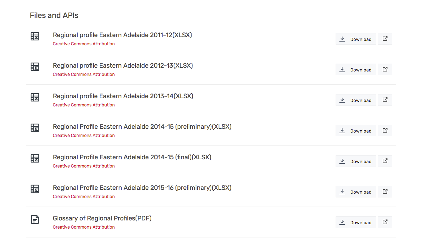Click Creative Commons Attribution under 2013-14 profile

[84, 105]
